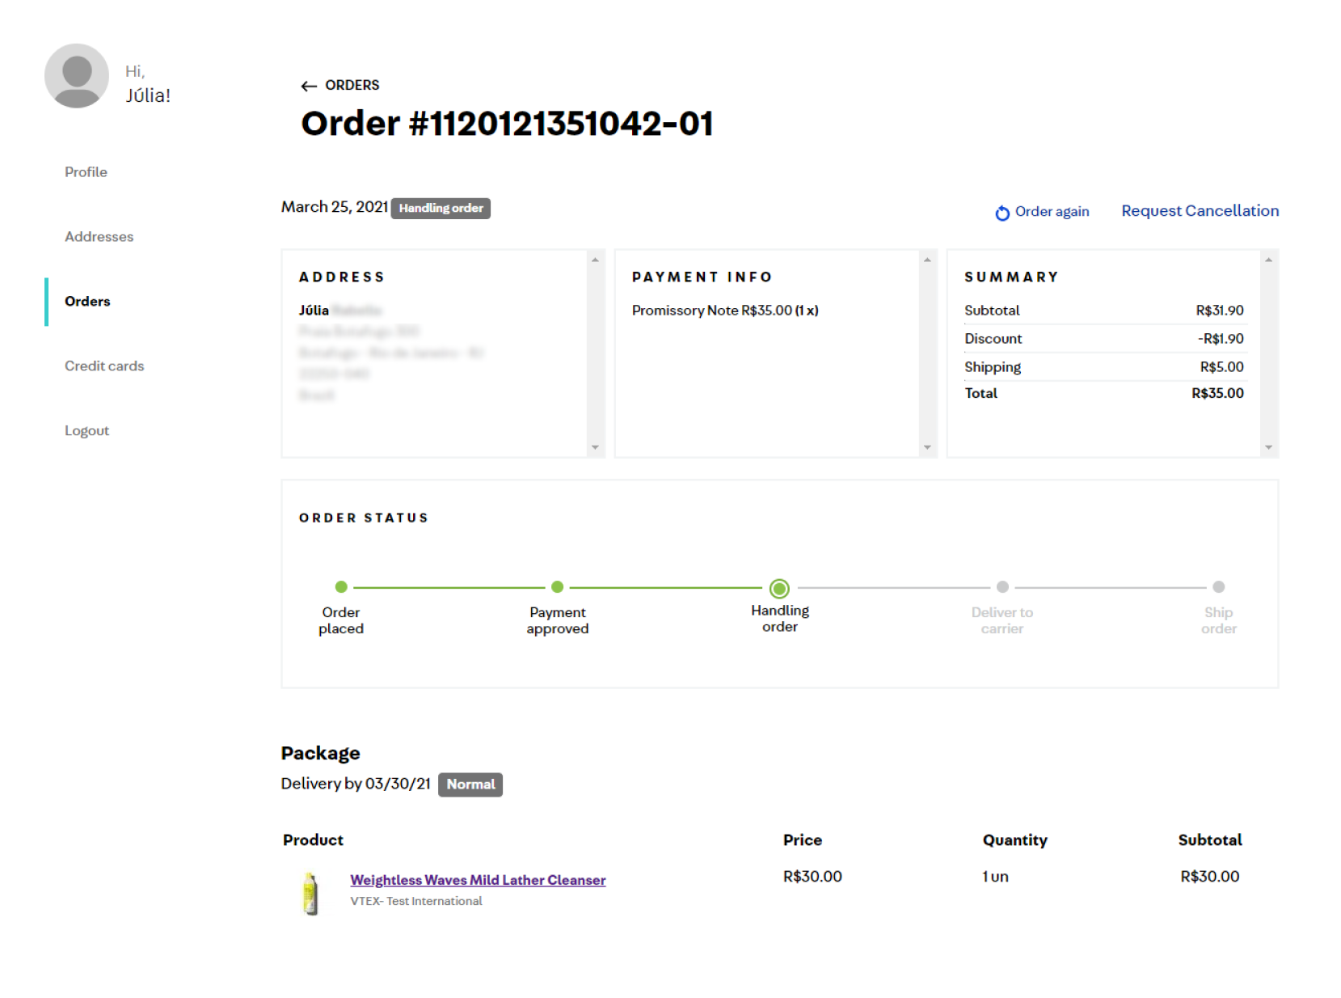This screenshot has height=998, width=1341.
Task: Click the back arrow next to ORDERS
Action: click(x=308, y=86)
